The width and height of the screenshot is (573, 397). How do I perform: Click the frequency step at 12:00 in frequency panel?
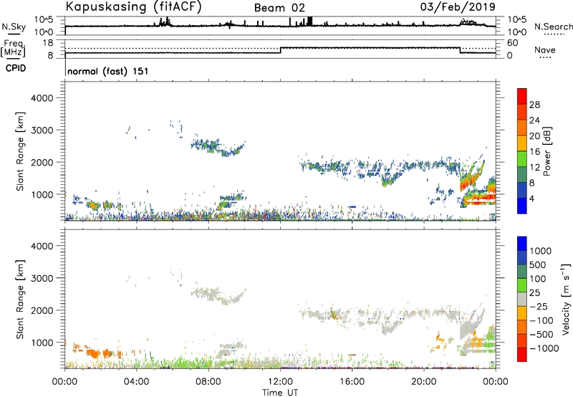[x=280, y=50]
